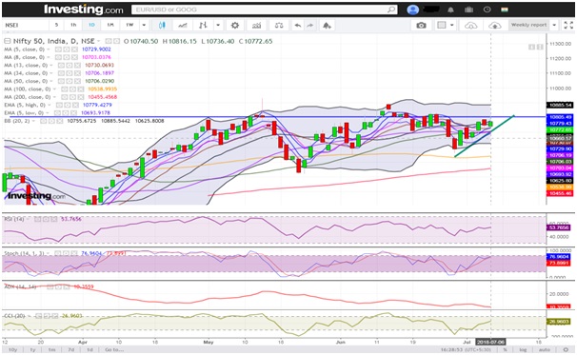This screenshot has width=577, height=355.
Task: Add an alert with tree-plus icon
Action: click(x=327, y=25)
